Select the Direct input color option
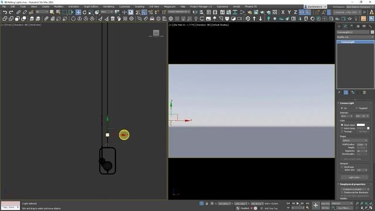The height and width of the screenshot is (211, 375). pyautogui.click(x=342, y=125)
